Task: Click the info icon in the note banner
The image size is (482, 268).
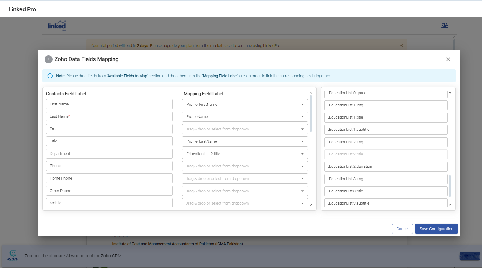Action: [x=50, y=76]
